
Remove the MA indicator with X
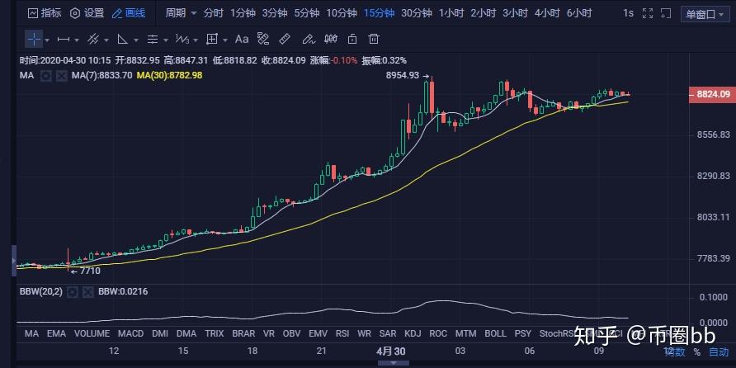tap(62, 75)
